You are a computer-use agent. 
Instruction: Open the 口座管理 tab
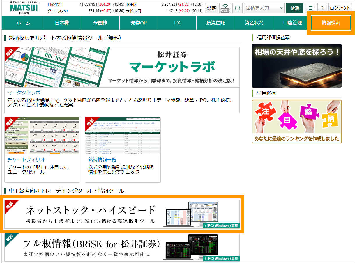(x=293, y=23)
